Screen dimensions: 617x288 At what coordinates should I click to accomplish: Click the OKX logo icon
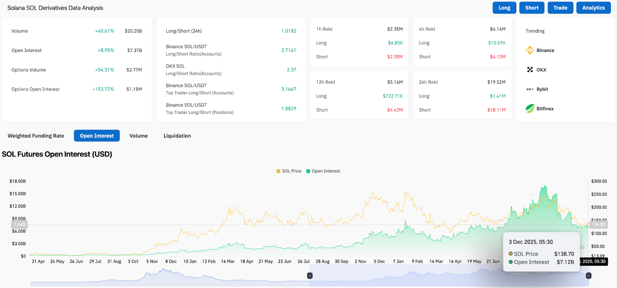[530, 70]
